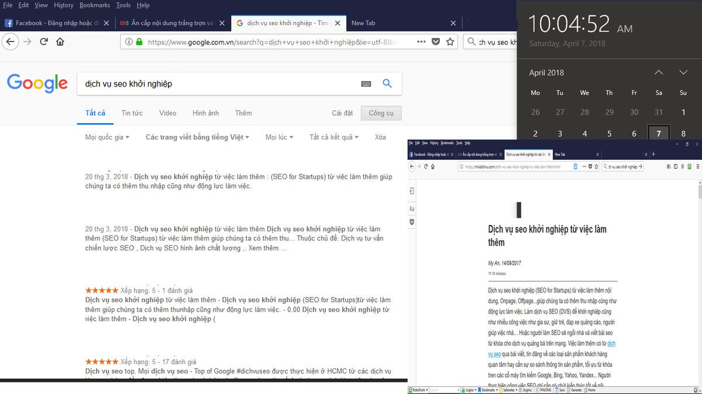Click the Google logo
This screenshot has width=702, height=394.
[37, 83]
